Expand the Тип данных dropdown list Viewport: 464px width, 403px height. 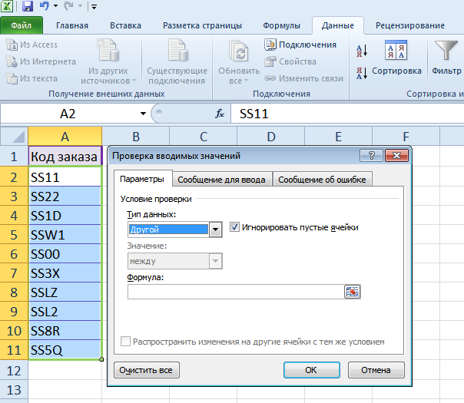(x=215, y=229)
